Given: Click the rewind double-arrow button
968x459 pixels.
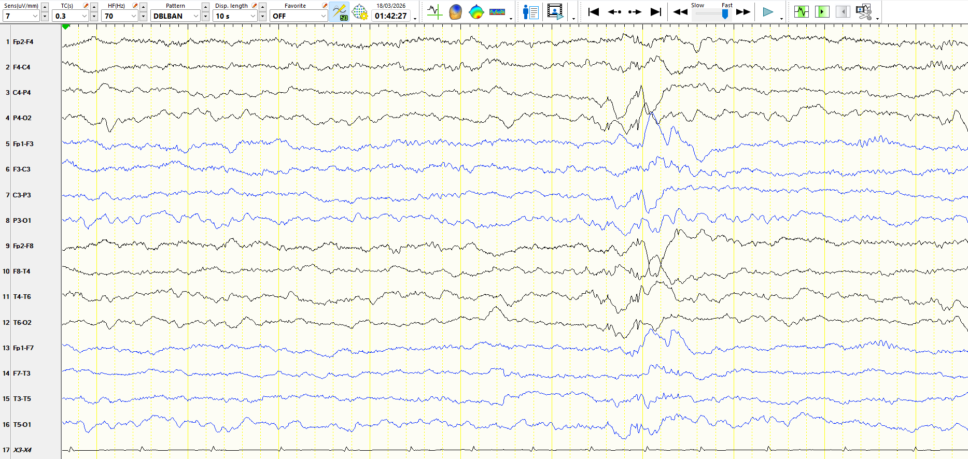Looking at the screenshot, I should [680, 11].
